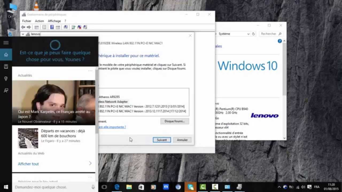
Task: Click the Rechercher field in Système window
Action: [x=271, y=34]
